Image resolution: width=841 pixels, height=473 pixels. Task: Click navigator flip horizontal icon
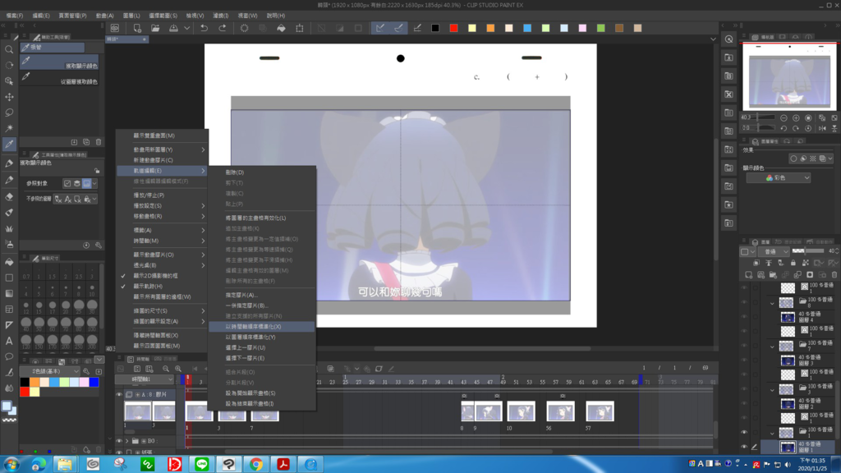(822, 128)
